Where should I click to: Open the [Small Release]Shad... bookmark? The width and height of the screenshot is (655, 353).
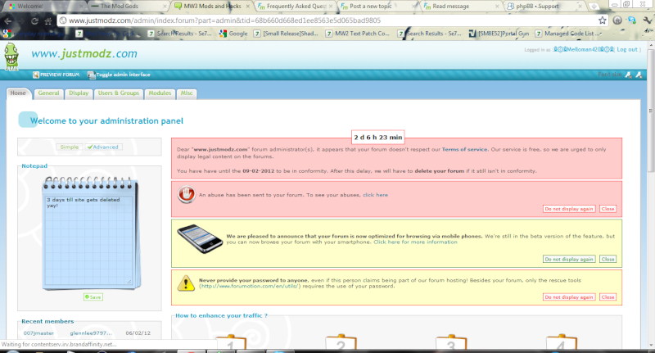click(x=286, y=34)
